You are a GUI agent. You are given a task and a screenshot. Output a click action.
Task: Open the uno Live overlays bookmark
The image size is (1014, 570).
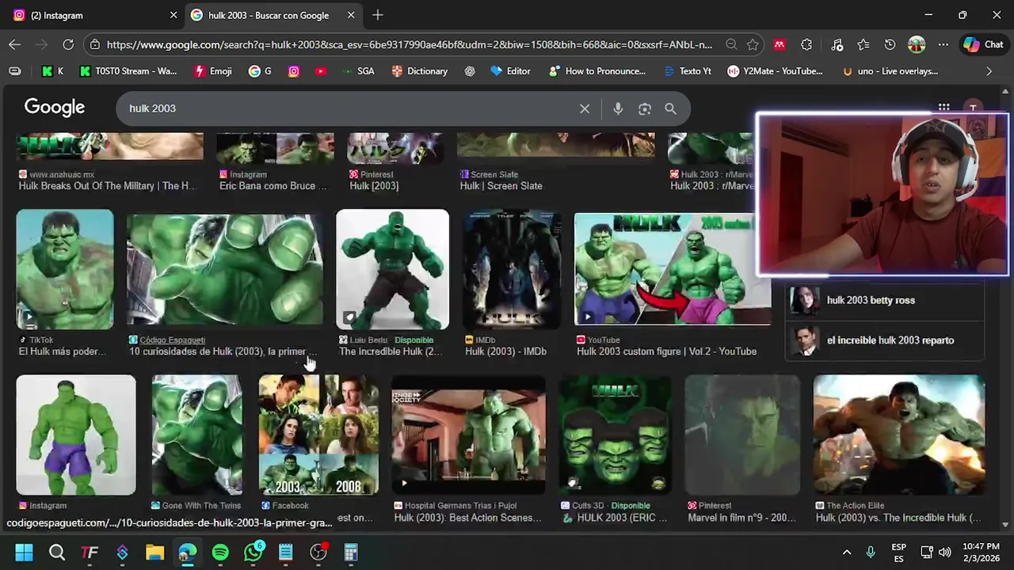(890, 71)
